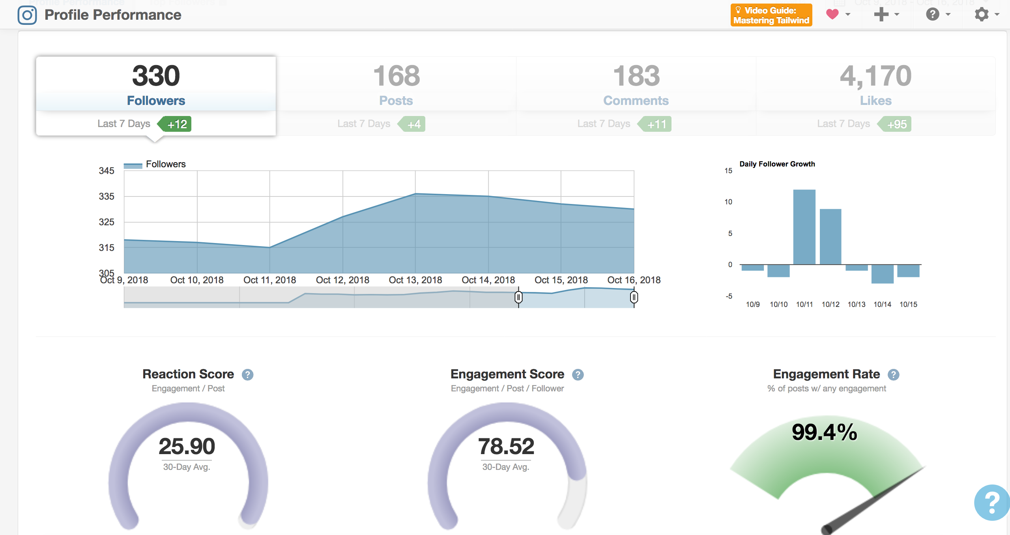Click the help icon beside Engagement Score
Image resolution: width=1010 pixels, height=535 pixels.
pyautogui.click(x=578, y=374)
